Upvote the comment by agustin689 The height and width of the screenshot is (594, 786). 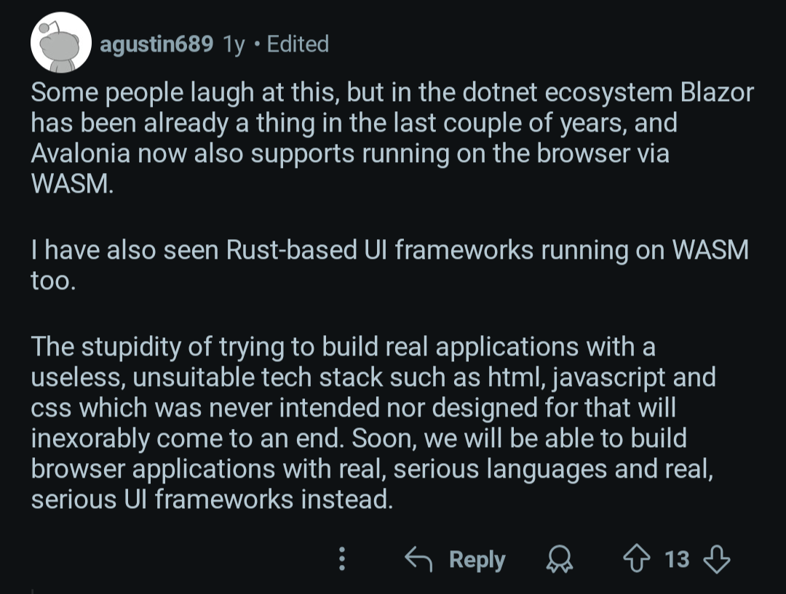click(637, 558)
